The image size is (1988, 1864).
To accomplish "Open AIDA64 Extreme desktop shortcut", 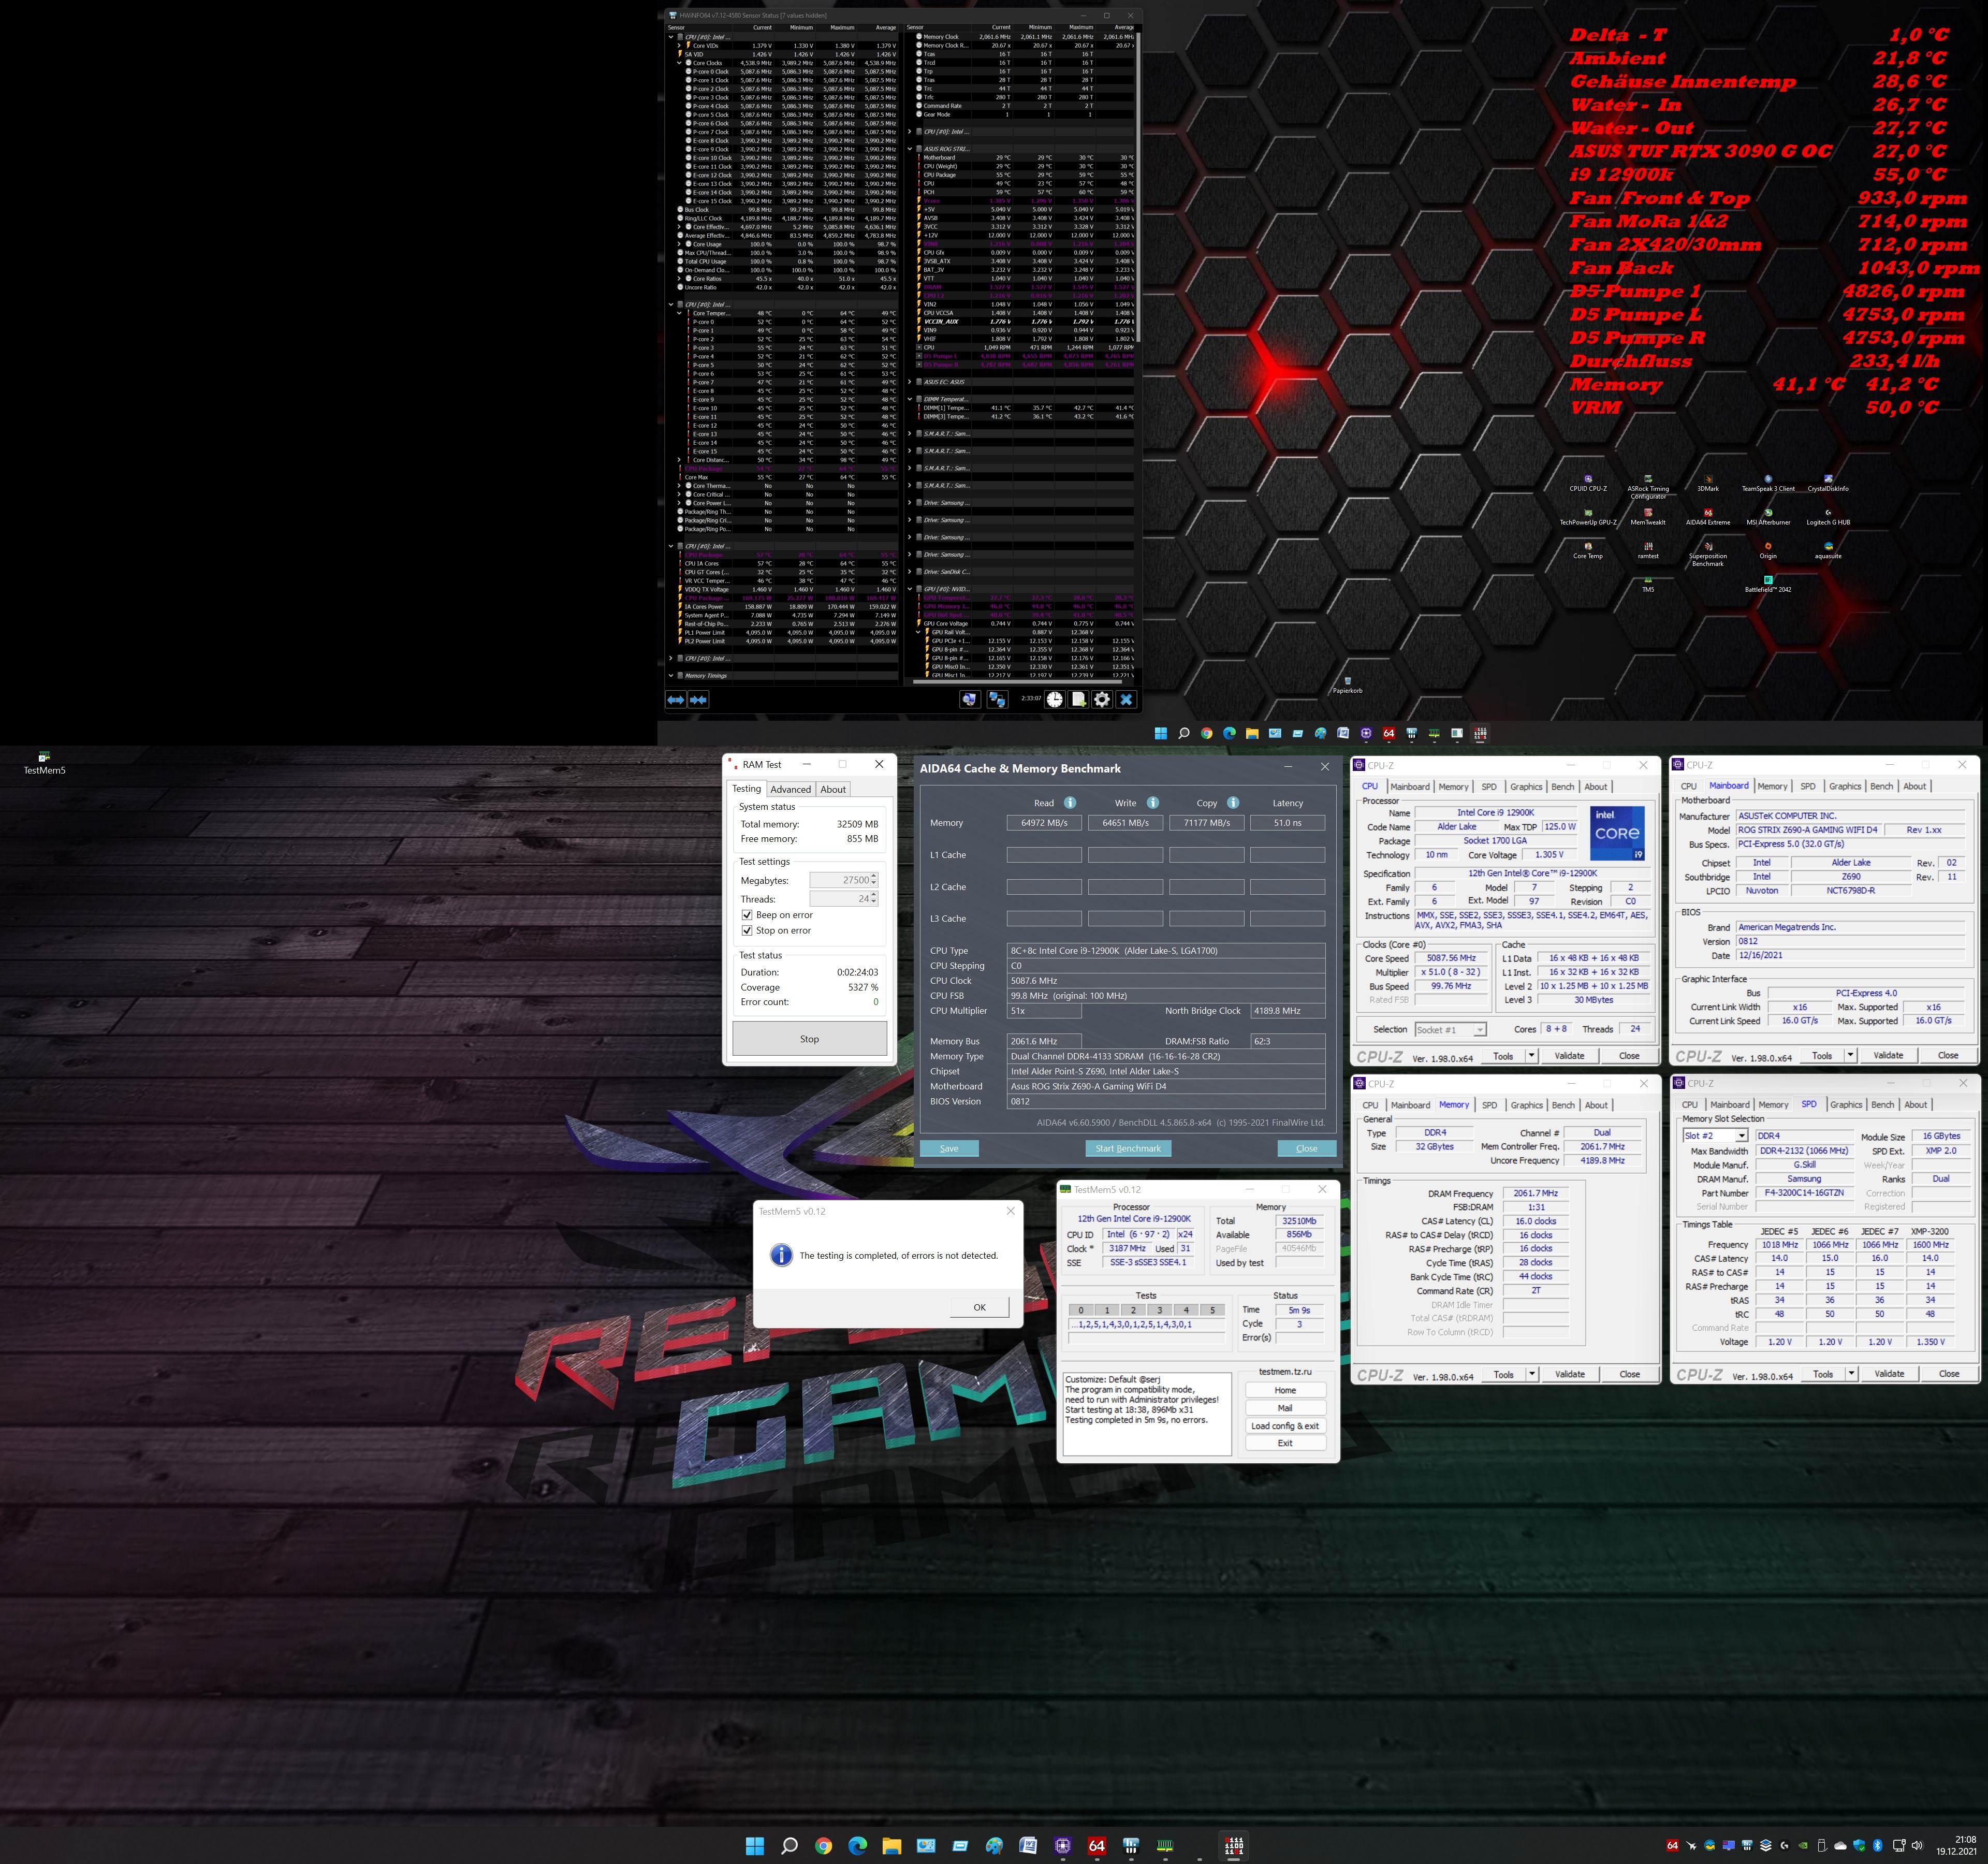I will coord(1708,517).
